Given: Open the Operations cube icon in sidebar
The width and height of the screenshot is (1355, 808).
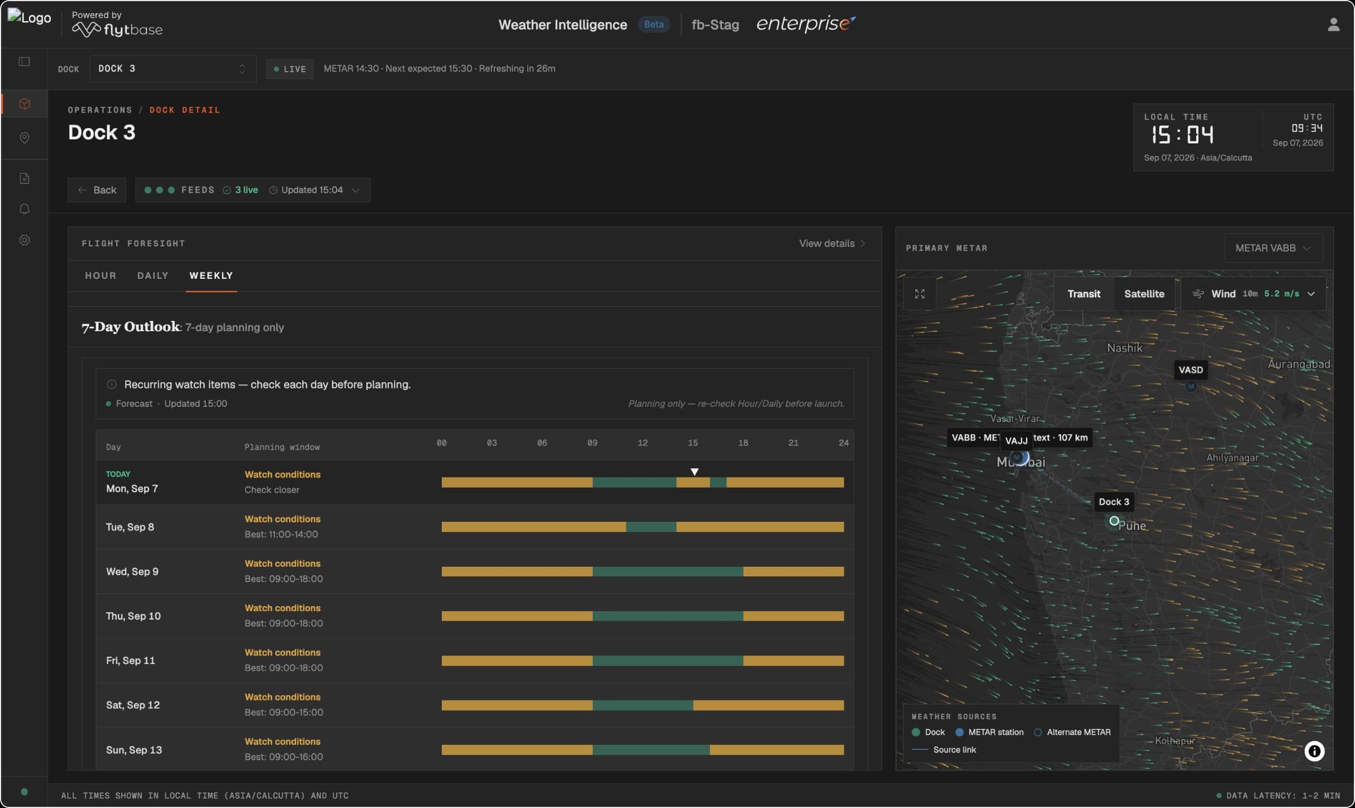Looking at the screenshot, I should [24, 104].
